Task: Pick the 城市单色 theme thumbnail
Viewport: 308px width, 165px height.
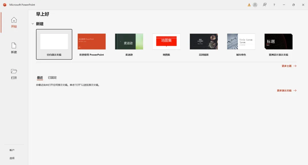Action: pos(241,41)
